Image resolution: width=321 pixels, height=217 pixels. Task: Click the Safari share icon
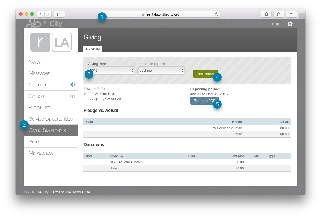tap(279, 14)
